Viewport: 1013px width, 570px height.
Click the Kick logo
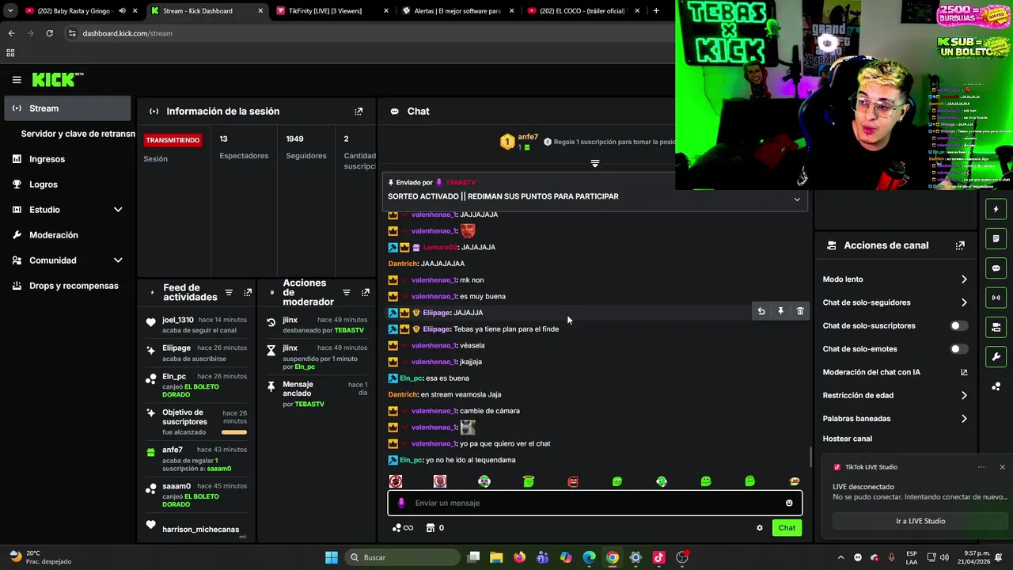coord(58,80)
